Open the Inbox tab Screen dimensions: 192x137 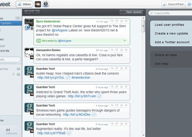(x=24, y=4)
